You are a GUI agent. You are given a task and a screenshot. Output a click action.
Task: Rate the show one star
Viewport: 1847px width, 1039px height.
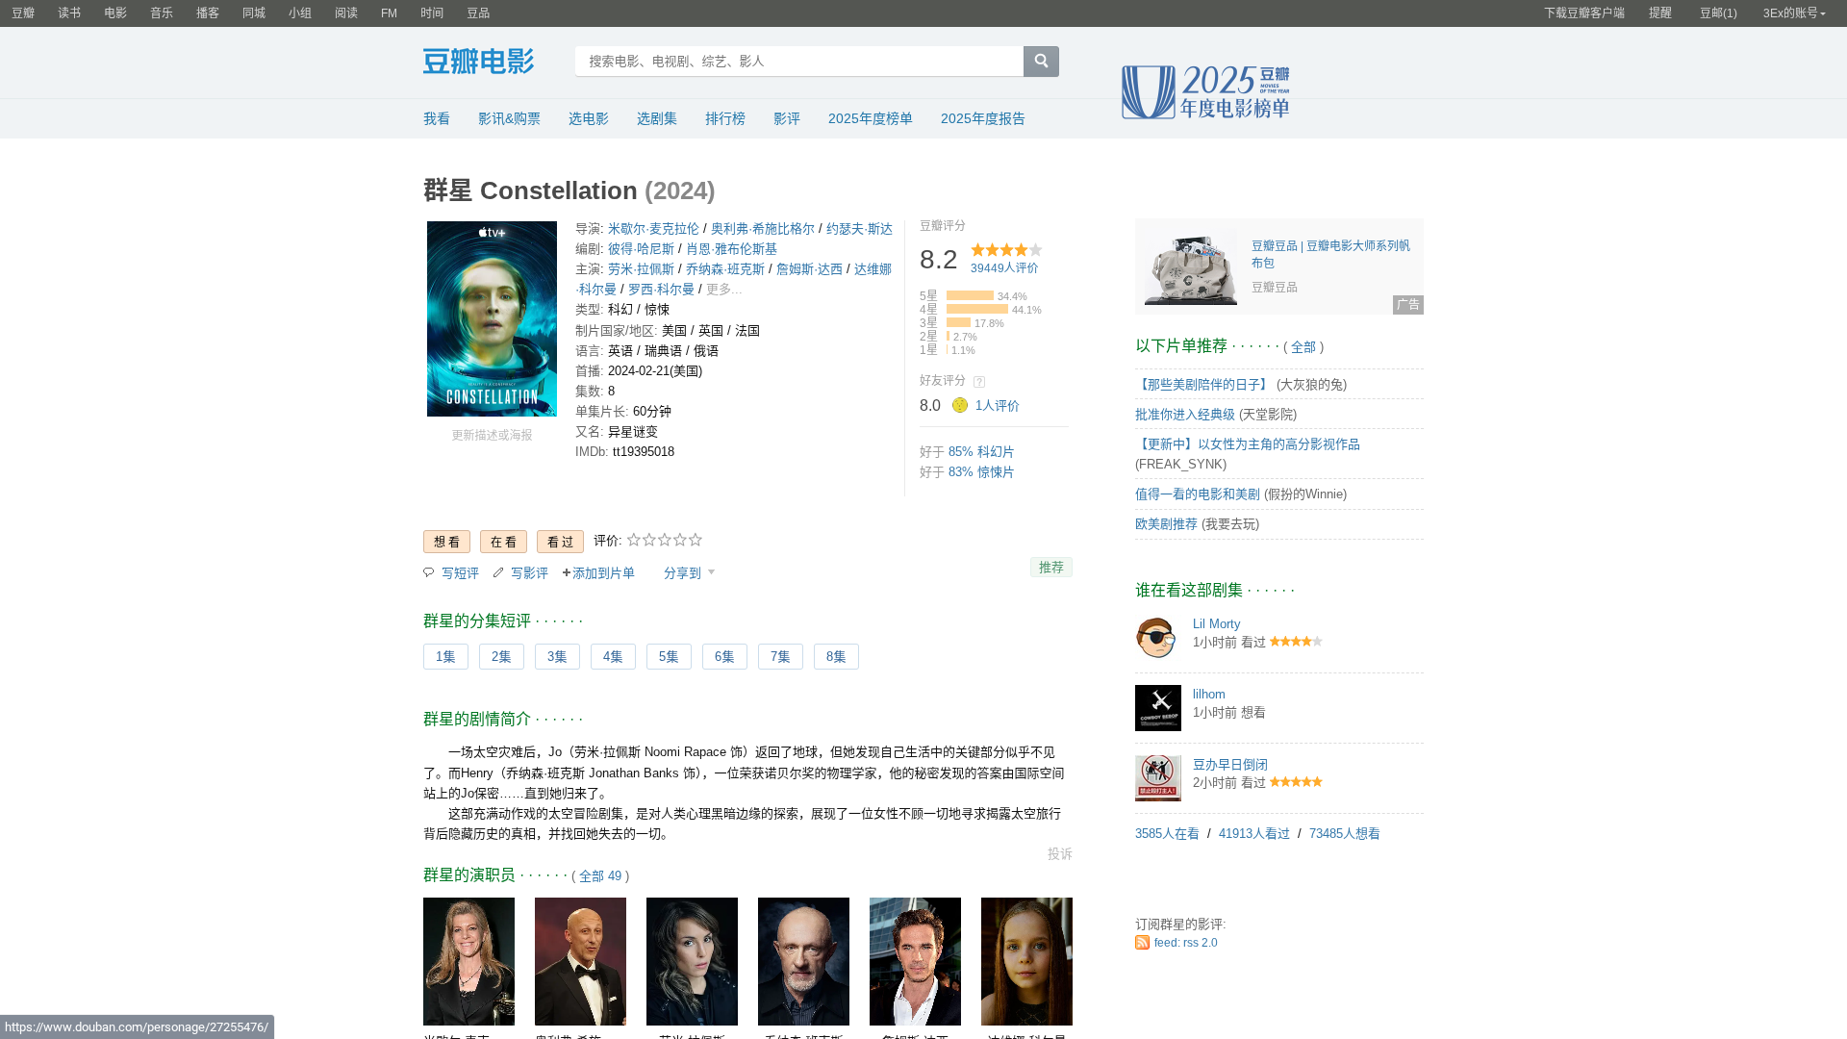tap(634, 540)
